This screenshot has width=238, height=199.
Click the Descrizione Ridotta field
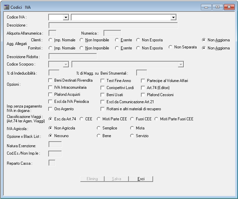(x=72, y=56)
